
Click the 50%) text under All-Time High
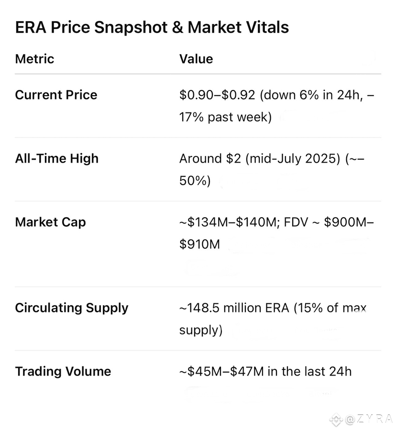click(195, 181)
